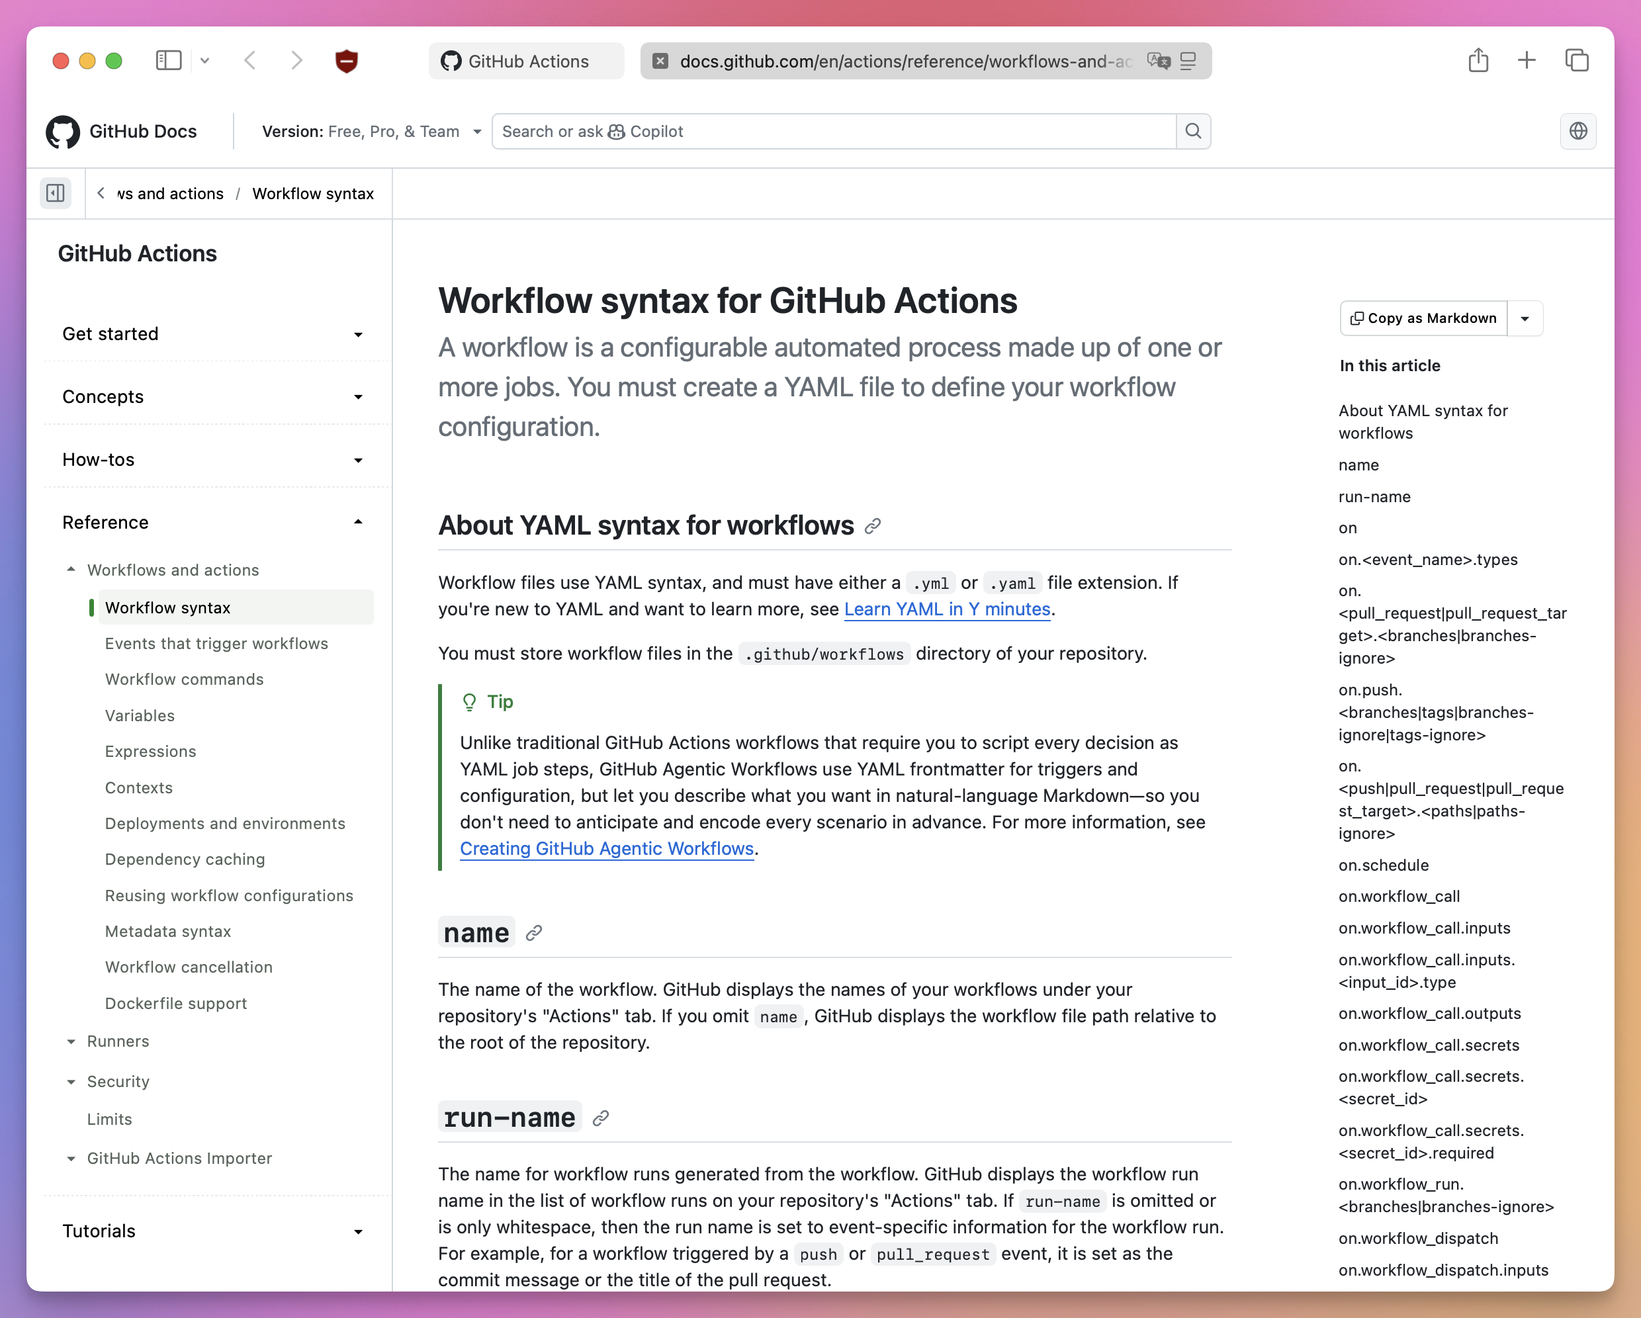
Task: Open Reusing workflow configurations
Action: tap(229, 896)
